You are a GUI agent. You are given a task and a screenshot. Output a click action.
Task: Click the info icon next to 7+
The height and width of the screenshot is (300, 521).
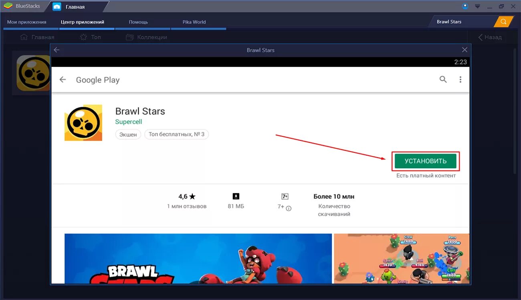289,208
